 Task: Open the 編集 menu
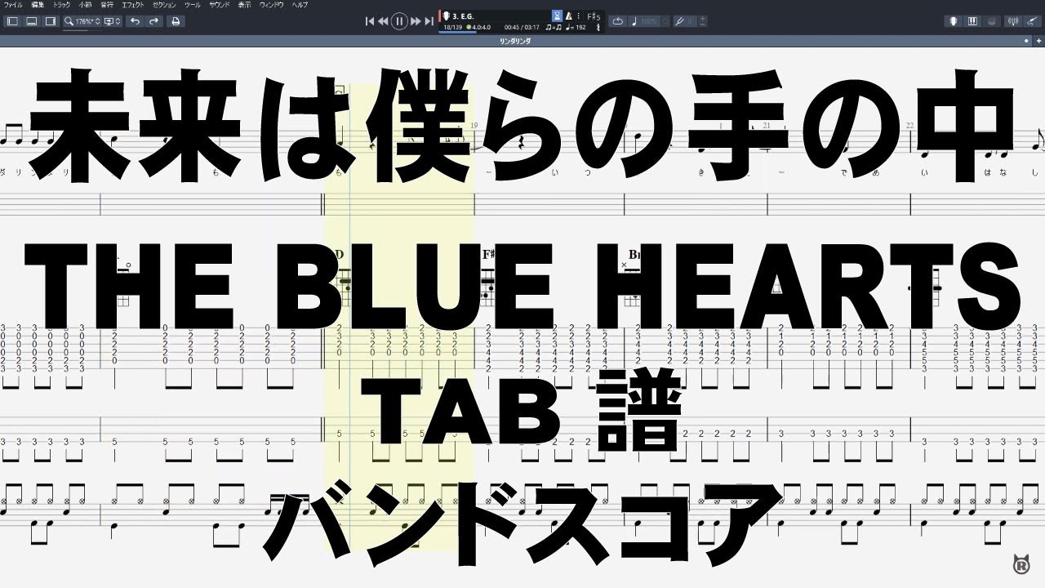point(38,5)
